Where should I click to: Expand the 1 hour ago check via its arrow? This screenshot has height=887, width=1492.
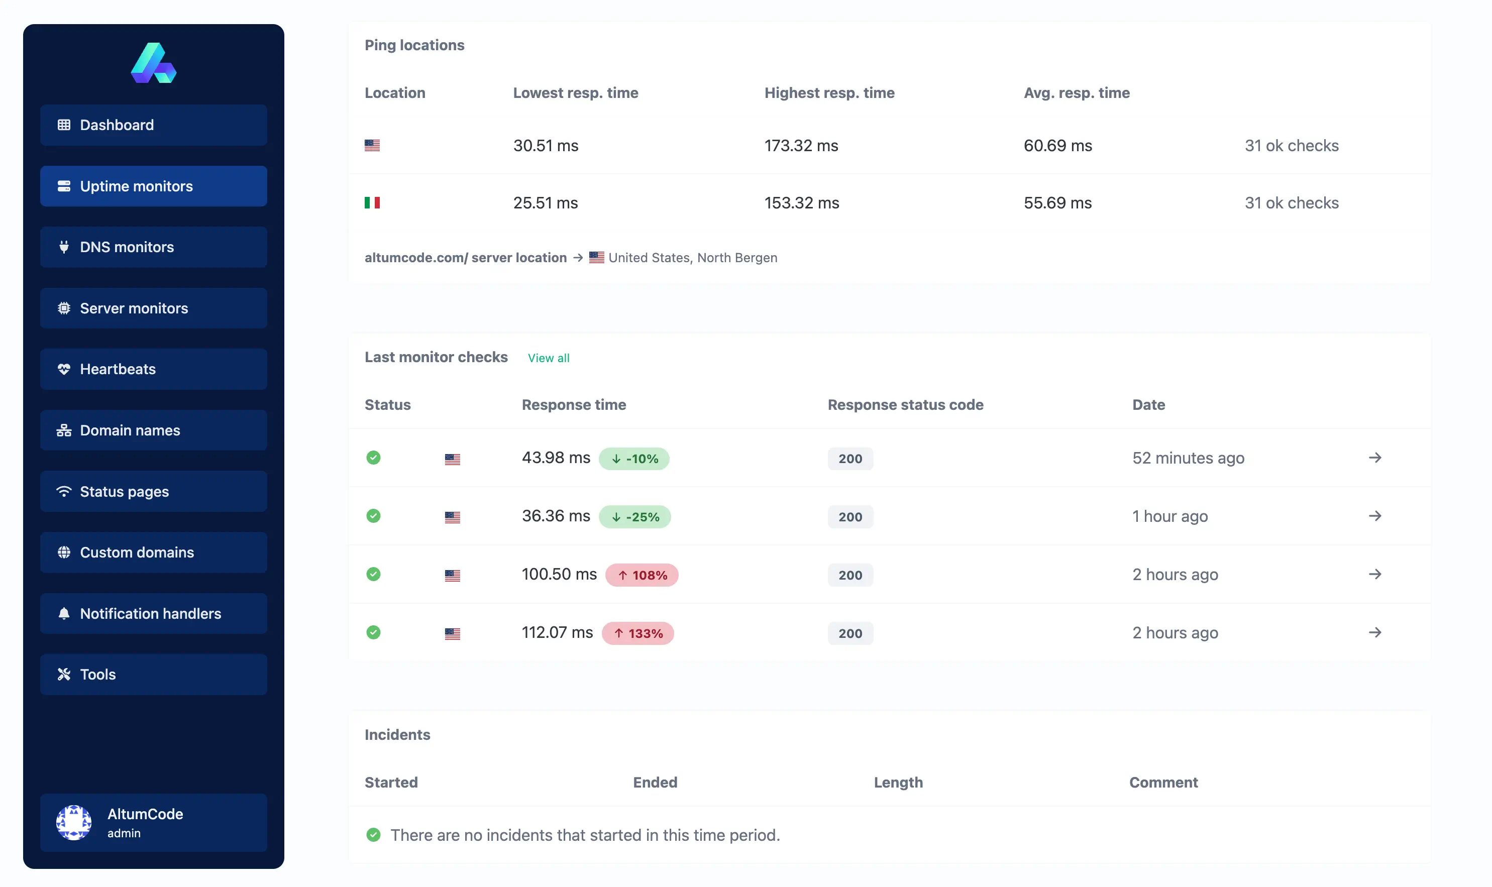(x=1376, y=516)
